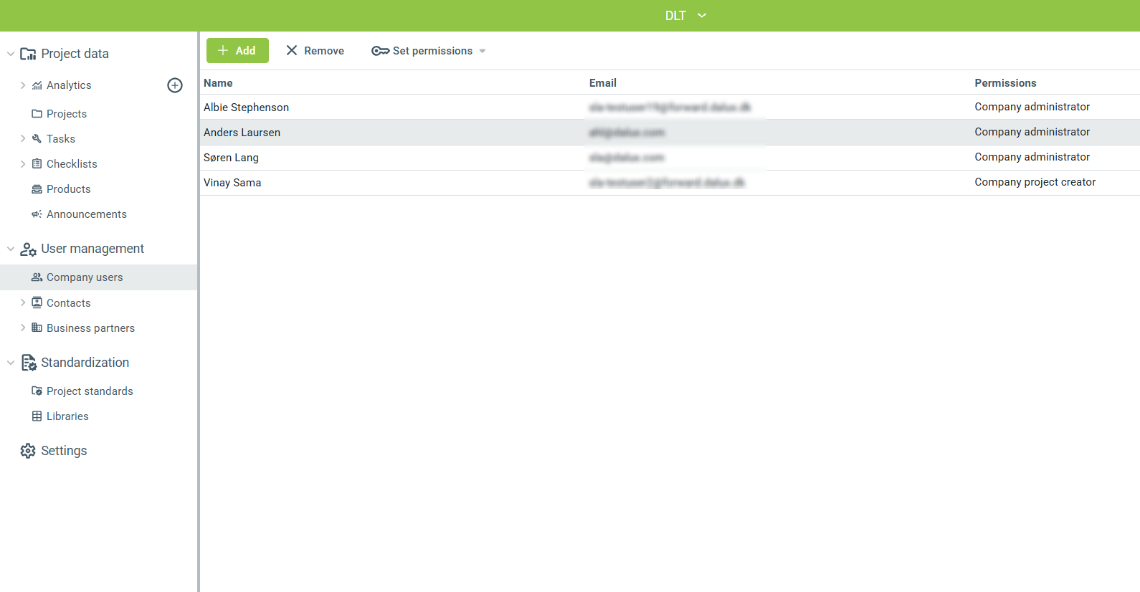Image resolution: width=1140 pixels, height=592 pixels.
Task: Expand the Tasks tree node
Action: point(23,139)
